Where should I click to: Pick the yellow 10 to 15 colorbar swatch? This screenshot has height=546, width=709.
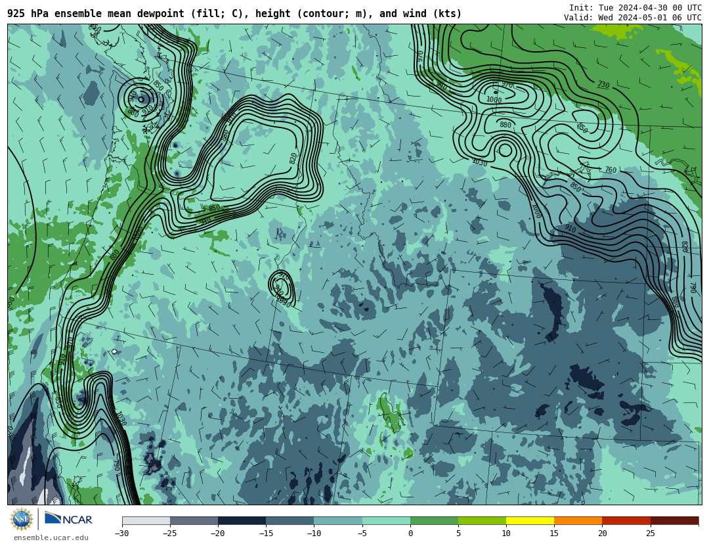point(530,520)
